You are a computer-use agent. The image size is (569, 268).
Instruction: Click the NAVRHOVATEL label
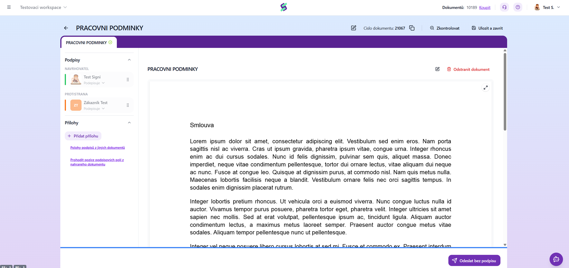(77, 69)
